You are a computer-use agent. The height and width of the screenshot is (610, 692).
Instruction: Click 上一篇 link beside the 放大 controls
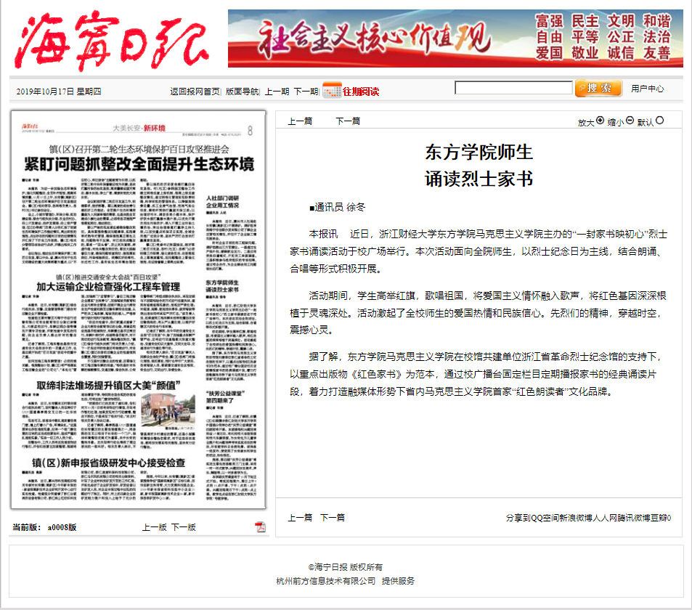point(300,121)
